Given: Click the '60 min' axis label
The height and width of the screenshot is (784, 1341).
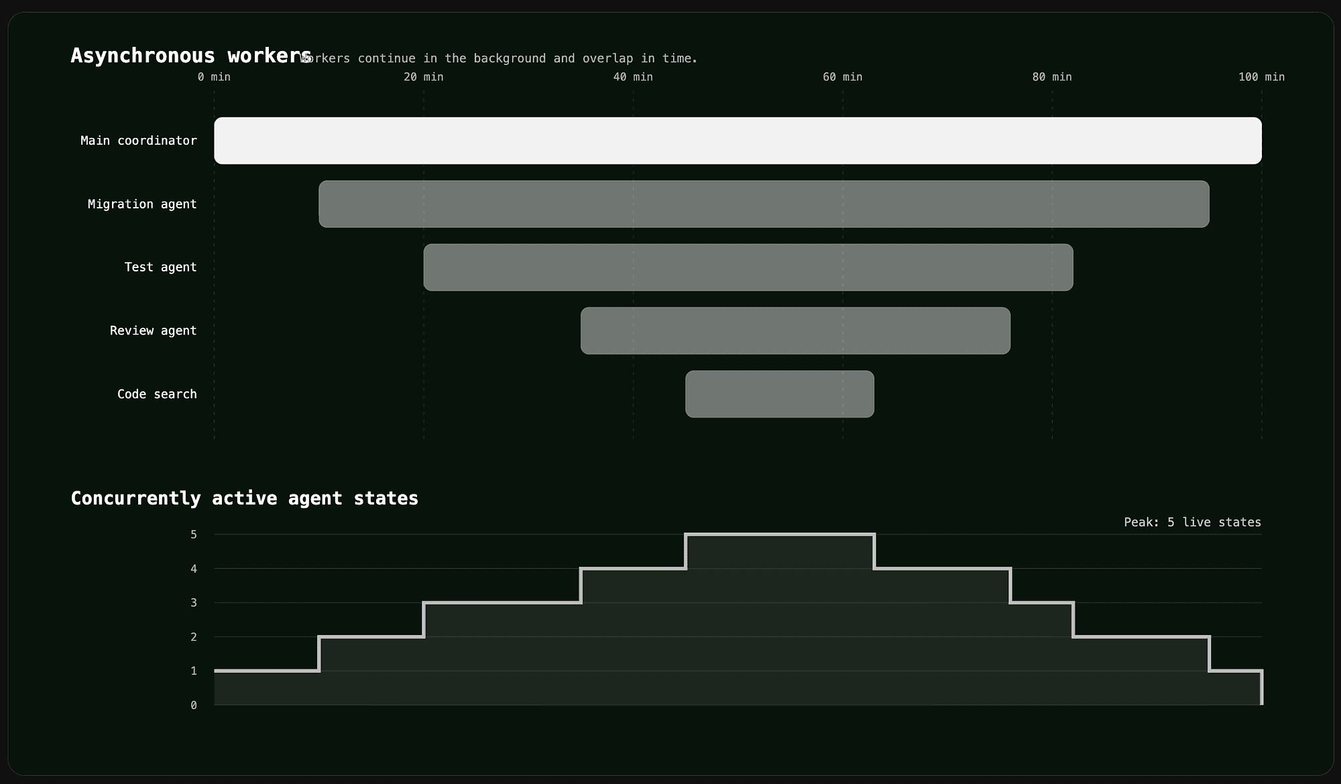Looking at the screenshot, I should 843,77.
